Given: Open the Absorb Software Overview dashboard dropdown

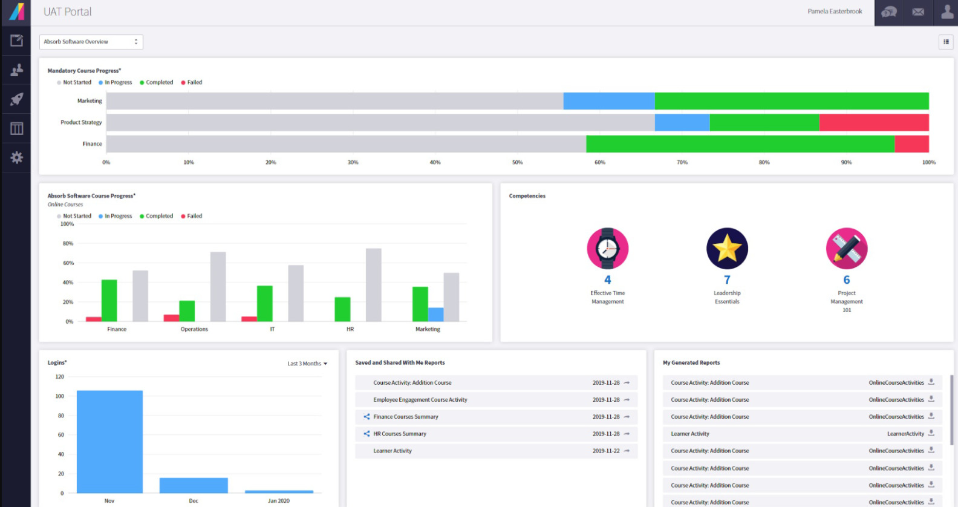Looking at the screenshot, I should 91,42.
